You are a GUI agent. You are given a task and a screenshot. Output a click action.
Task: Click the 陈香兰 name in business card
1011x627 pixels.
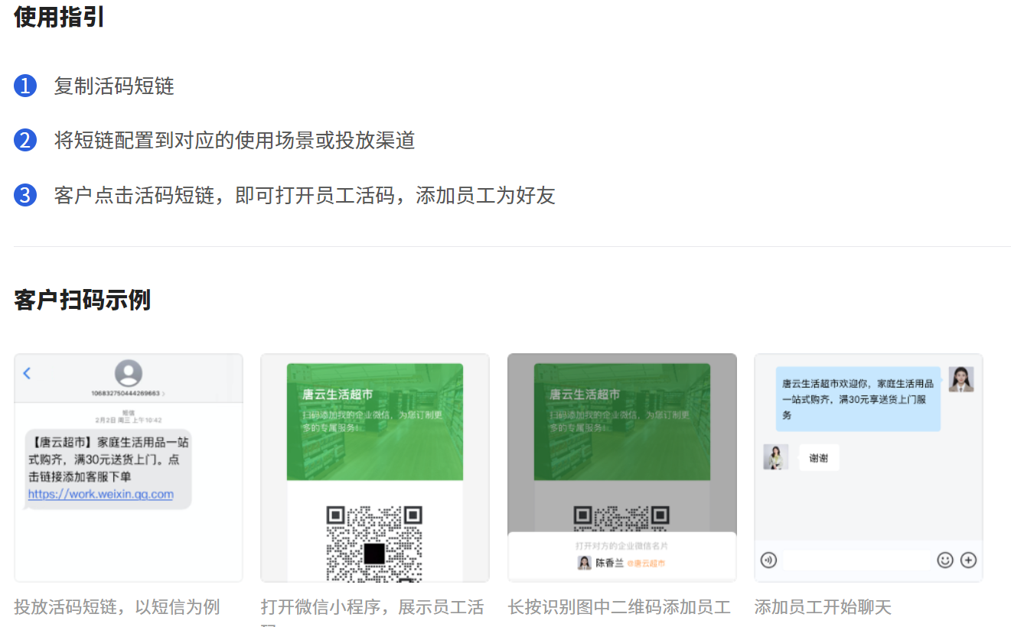(610, 563)
